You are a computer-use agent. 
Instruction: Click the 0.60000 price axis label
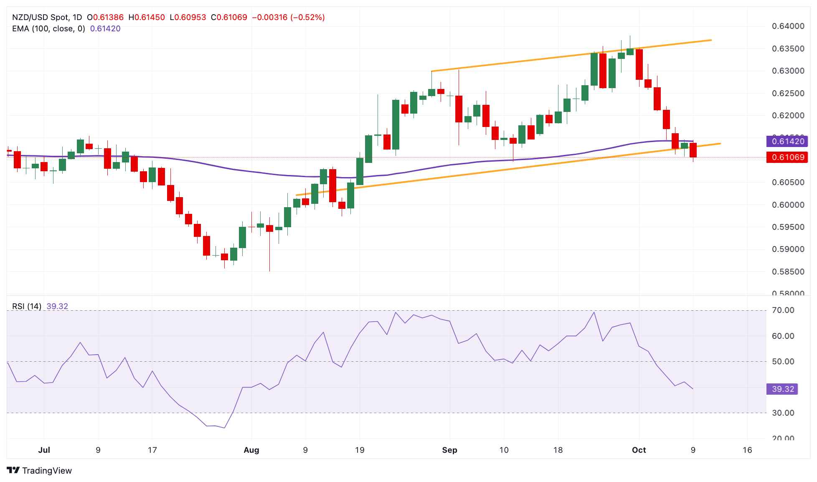pos(788,205)
